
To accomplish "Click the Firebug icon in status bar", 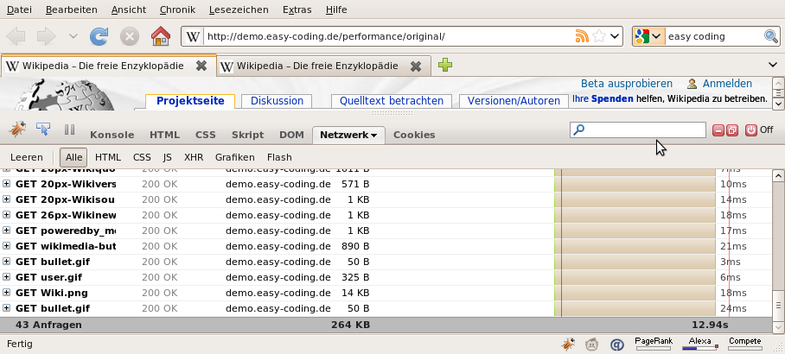I will pos(569,344).
